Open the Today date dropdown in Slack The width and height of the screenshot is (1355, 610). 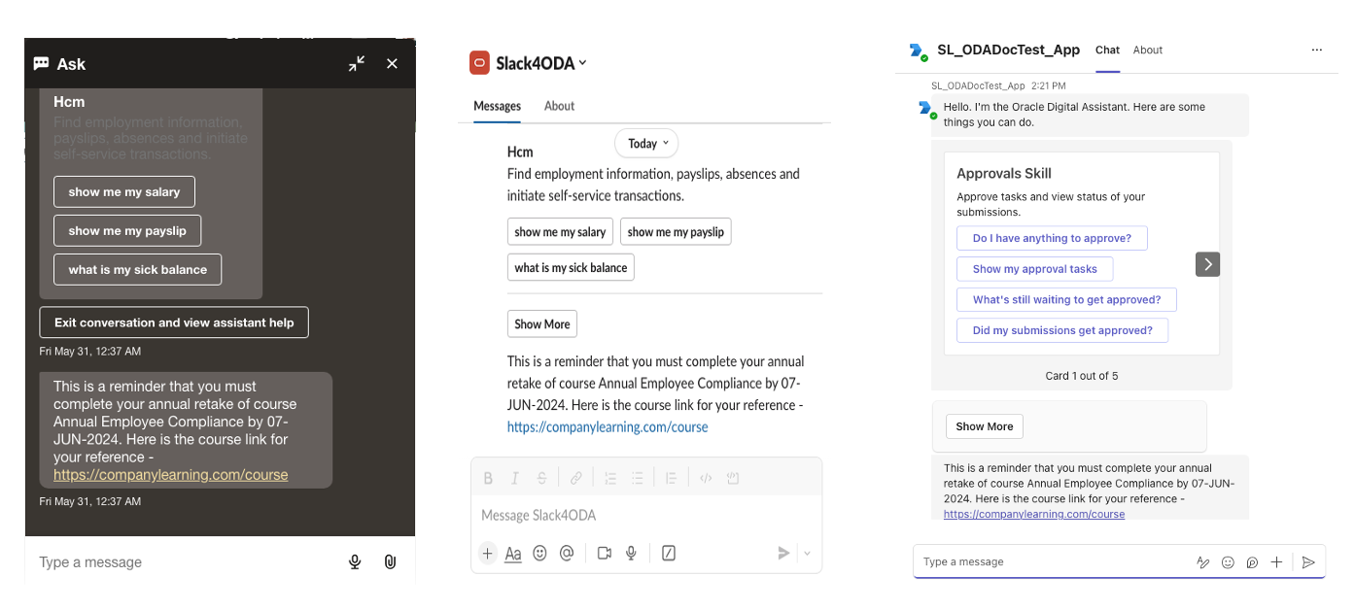click(x=646, y=144)
